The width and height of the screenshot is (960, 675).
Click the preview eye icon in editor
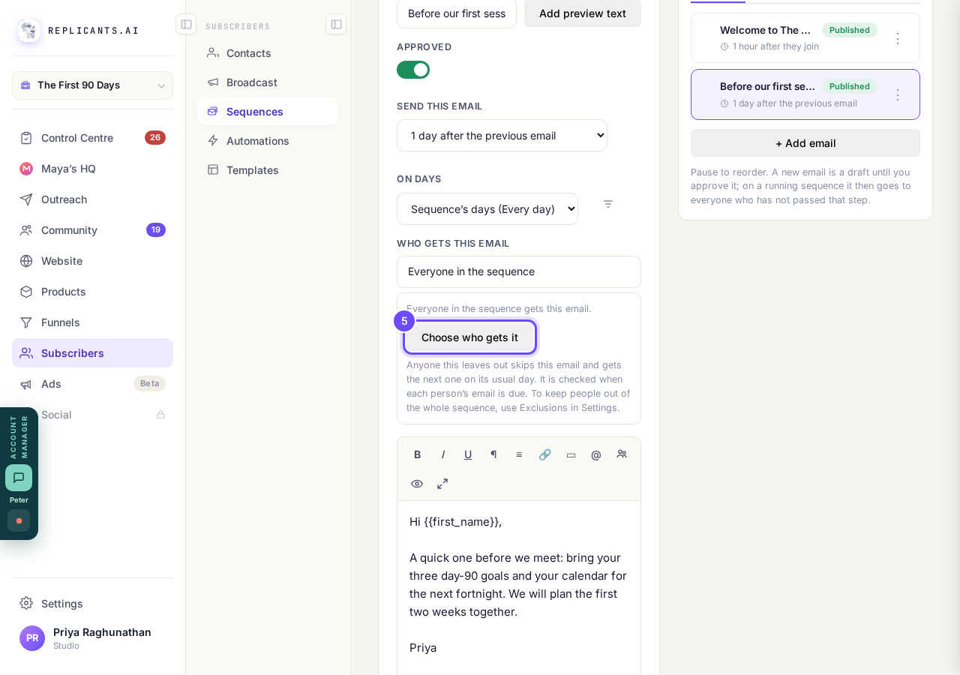(417, 484)
